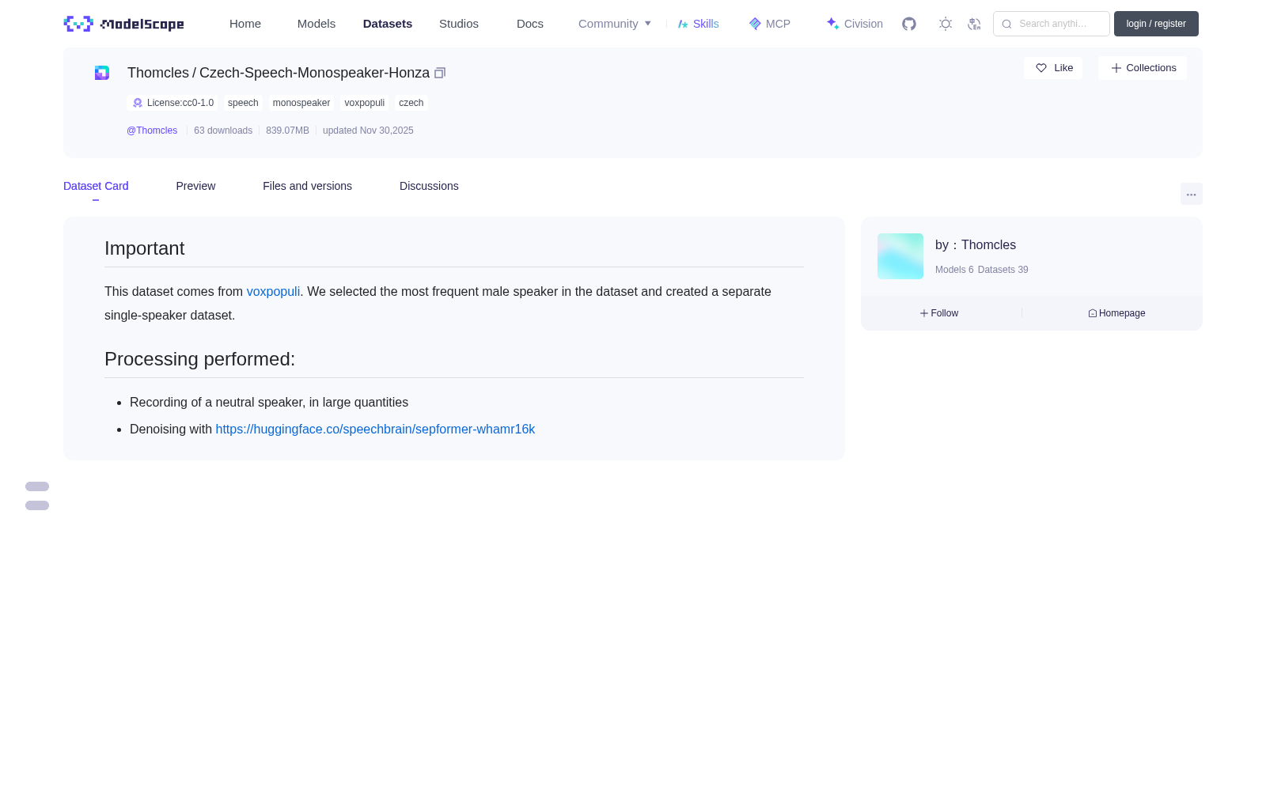Viewport: 1266px width, 791px height.
Task: Click the dataset avatar icon beside Thomcles
Action: tap(102, 73)
